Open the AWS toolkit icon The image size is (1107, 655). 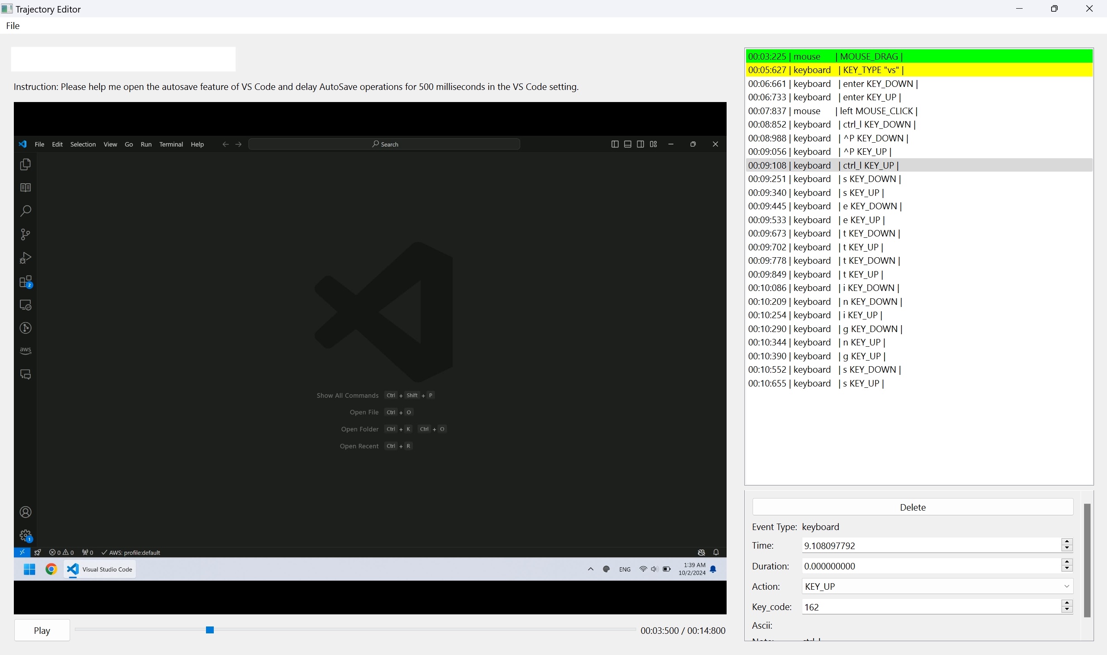pyautogui.click(x=26, y=351)
